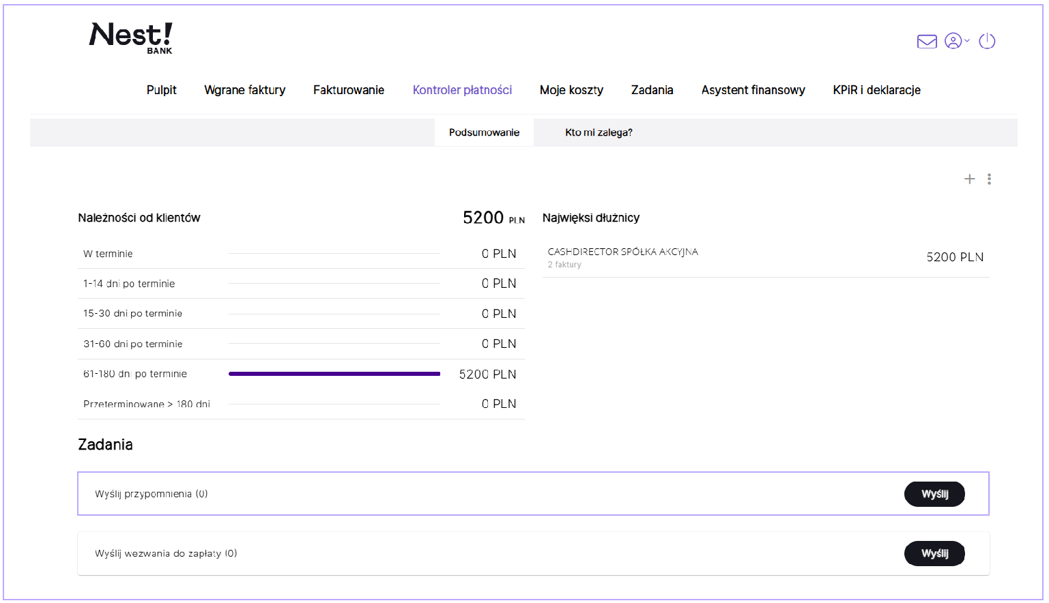Go to Pulpit menu item
Screen dimensions: 1049x603
[x=162, y=90]
